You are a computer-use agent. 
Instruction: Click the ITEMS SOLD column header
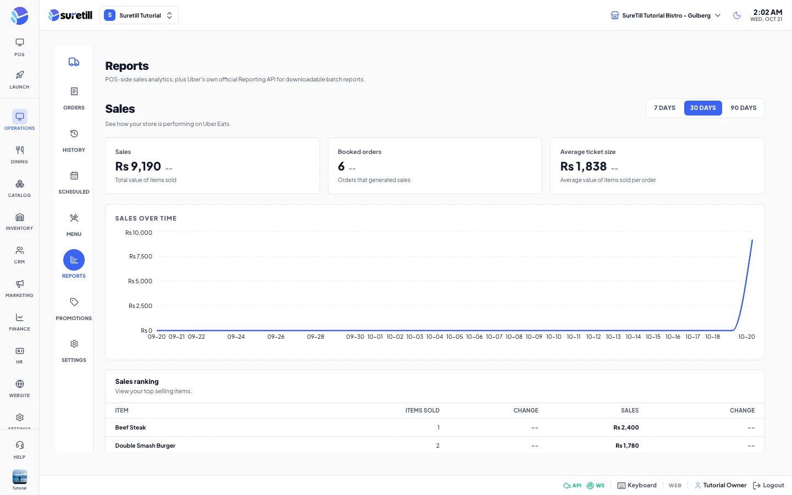click(x=422, y=410)
